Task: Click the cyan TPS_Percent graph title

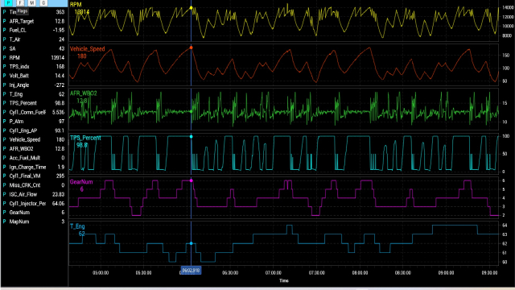Action: click(85, 138)
